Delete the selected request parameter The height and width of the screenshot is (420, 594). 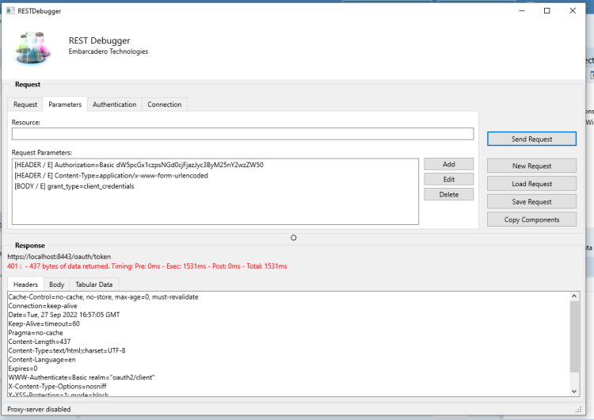[x=448, y=194]
